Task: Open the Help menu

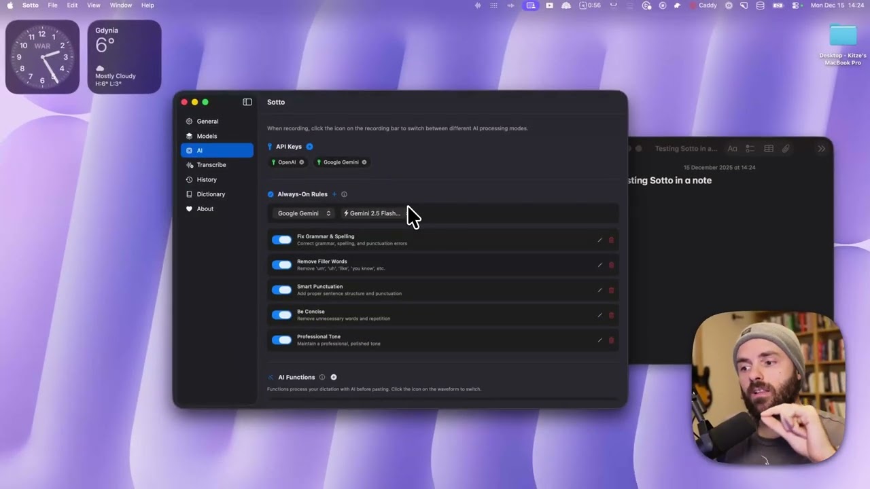Action: [x=147, y=5]
